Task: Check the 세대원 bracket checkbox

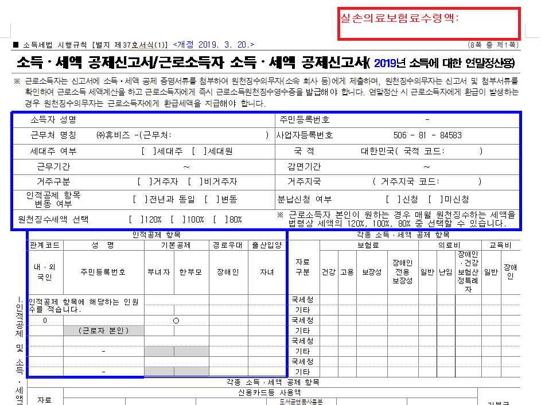Action: 199,151
